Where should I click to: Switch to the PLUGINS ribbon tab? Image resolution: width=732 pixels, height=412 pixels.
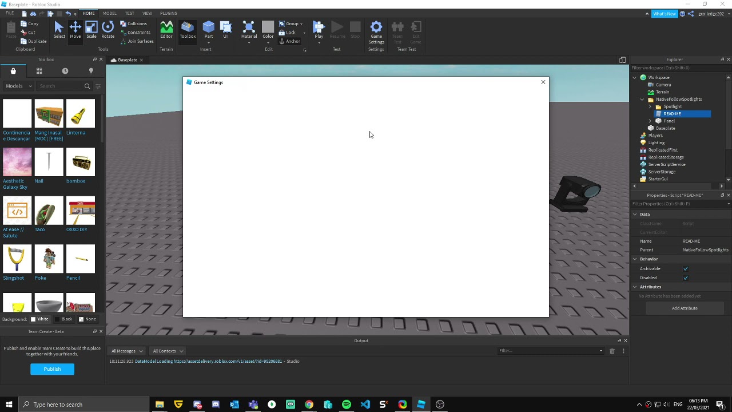click(169, 13)
